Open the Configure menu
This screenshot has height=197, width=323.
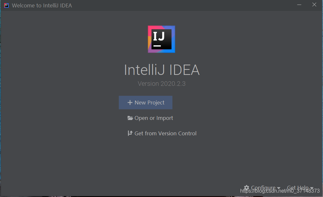262,188
